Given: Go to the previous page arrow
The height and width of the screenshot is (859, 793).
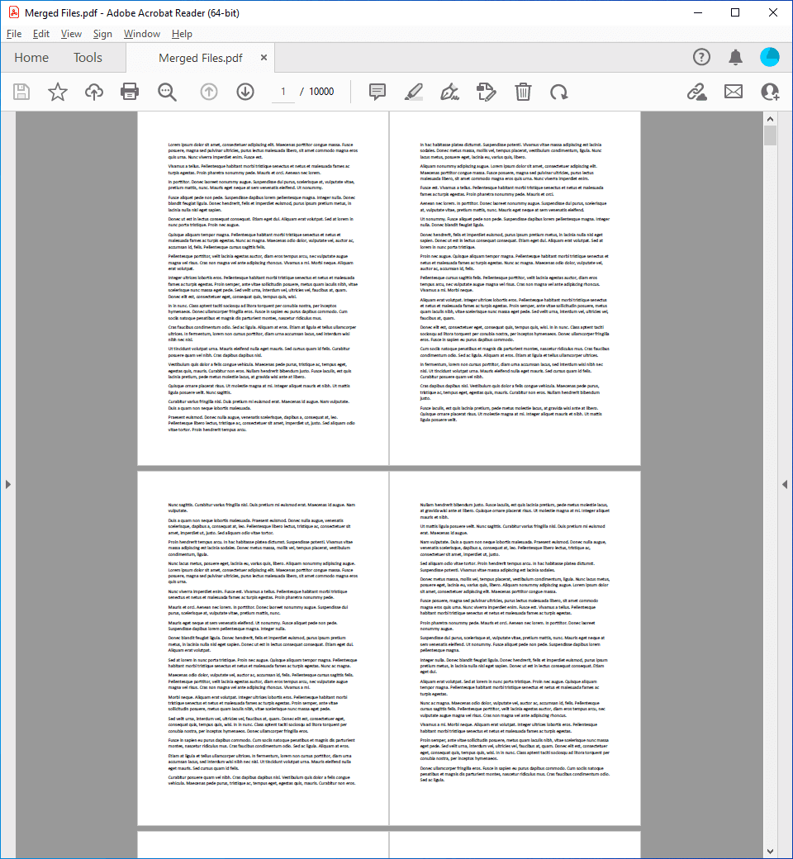Looking at the screenshot, I should 209,92.
